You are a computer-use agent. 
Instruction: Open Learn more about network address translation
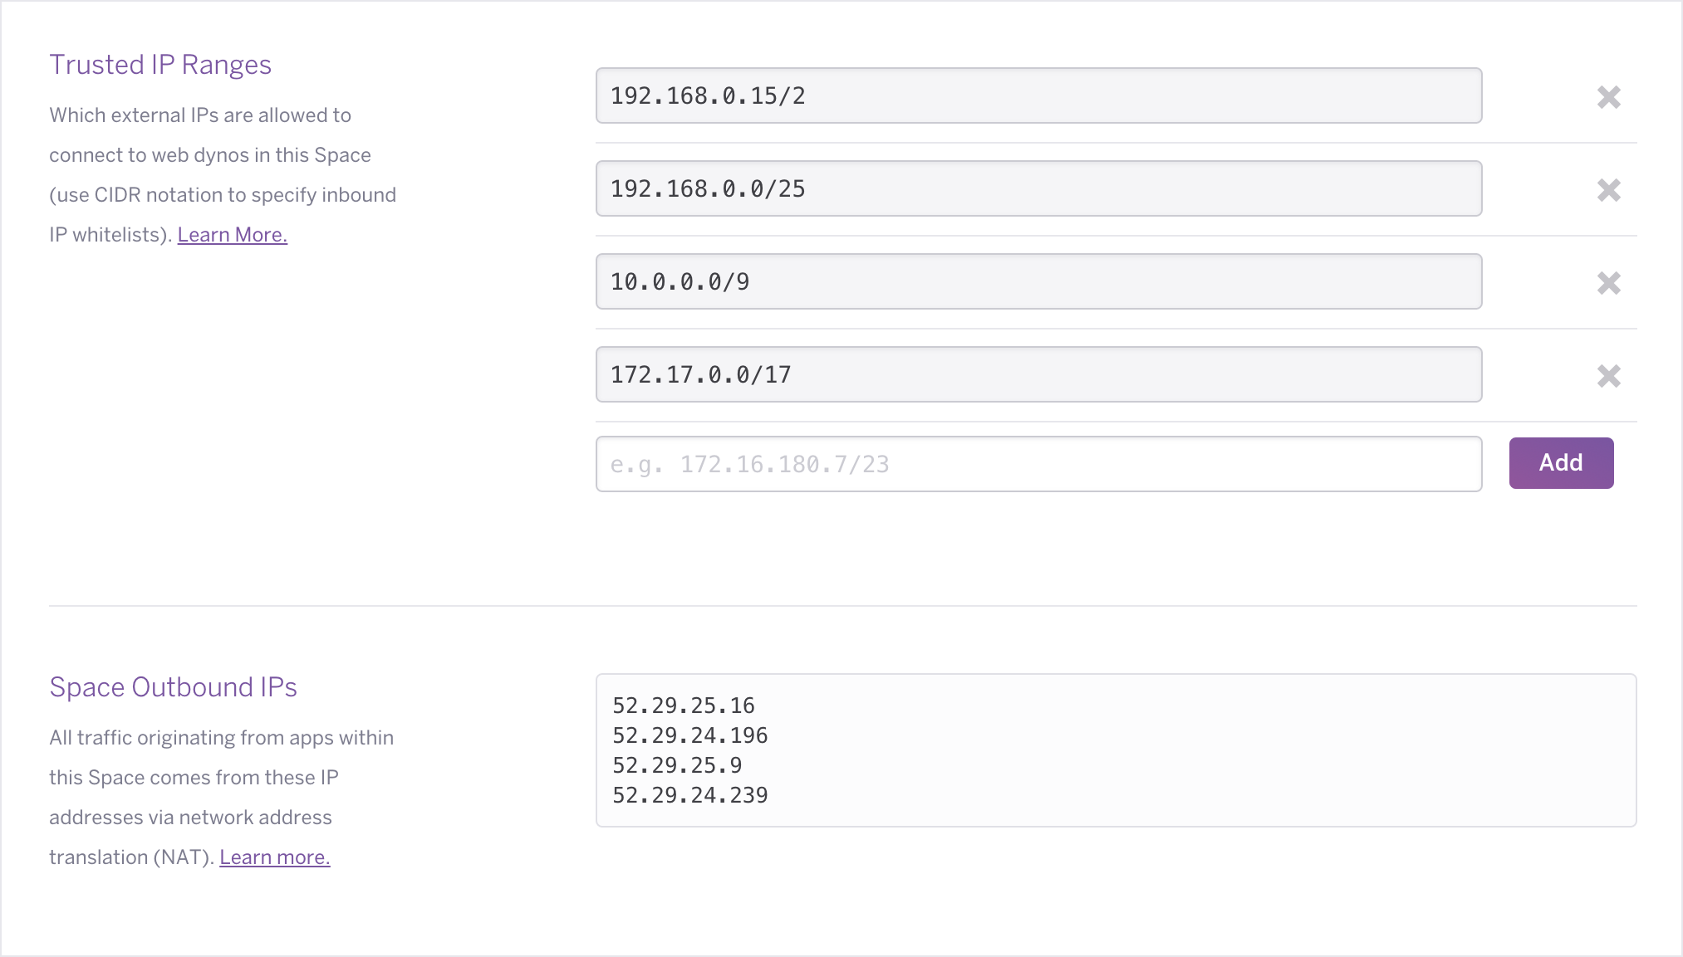(x=274, y=856)
